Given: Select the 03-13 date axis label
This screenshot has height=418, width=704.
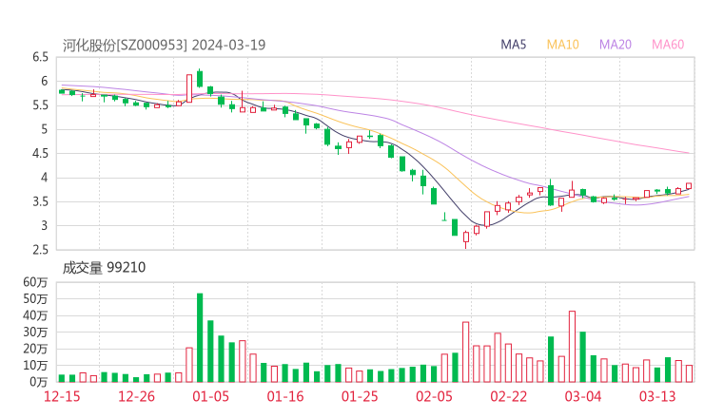Looking at the screenshot, I should coord(657,396).
